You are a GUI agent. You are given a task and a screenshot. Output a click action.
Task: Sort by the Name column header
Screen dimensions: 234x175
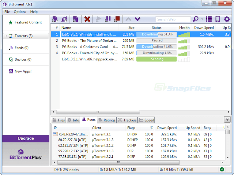click(89, 28)
